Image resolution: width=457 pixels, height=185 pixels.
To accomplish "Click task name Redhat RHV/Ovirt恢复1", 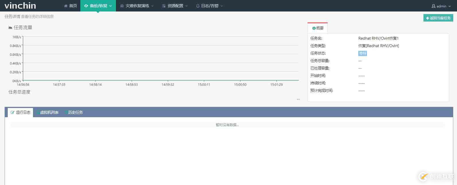I will [x=378, y=38].
